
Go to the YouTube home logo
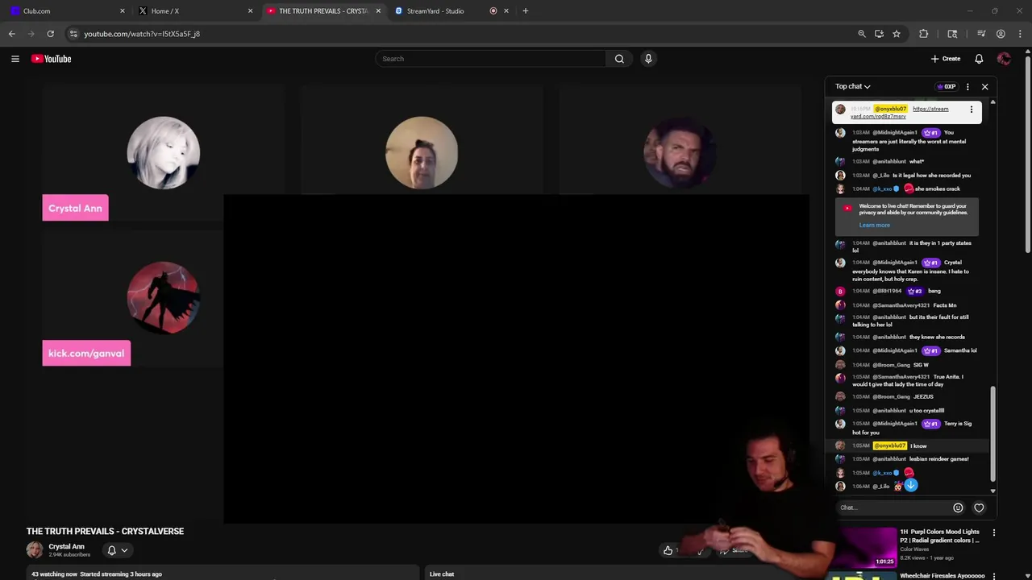click(52, 59)
